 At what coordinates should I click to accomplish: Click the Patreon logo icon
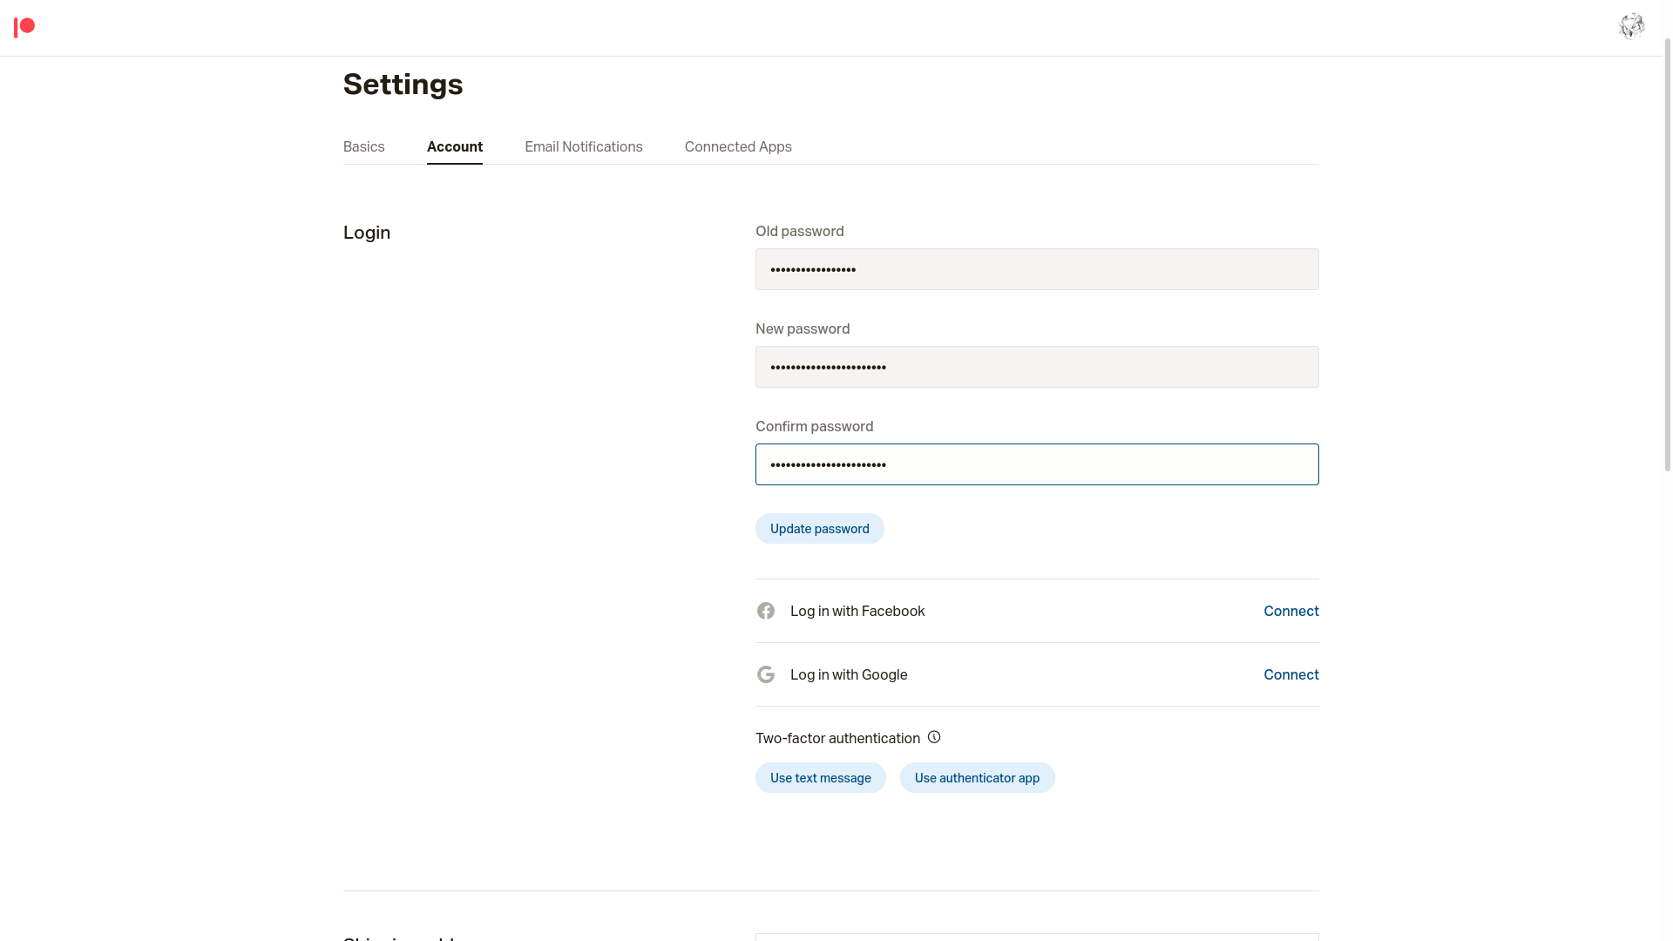pos(24,28)
